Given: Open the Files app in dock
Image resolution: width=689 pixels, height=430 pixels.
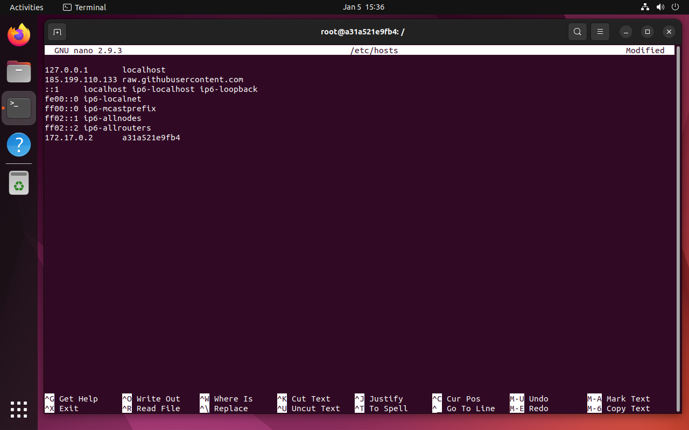Looking at the screenshot, I should pos(19,71).
